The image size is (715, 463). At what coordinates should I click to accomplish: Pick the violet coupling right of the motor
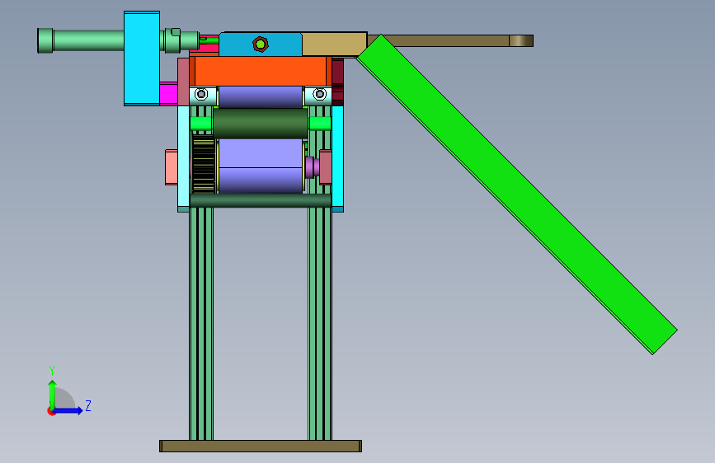313,166
